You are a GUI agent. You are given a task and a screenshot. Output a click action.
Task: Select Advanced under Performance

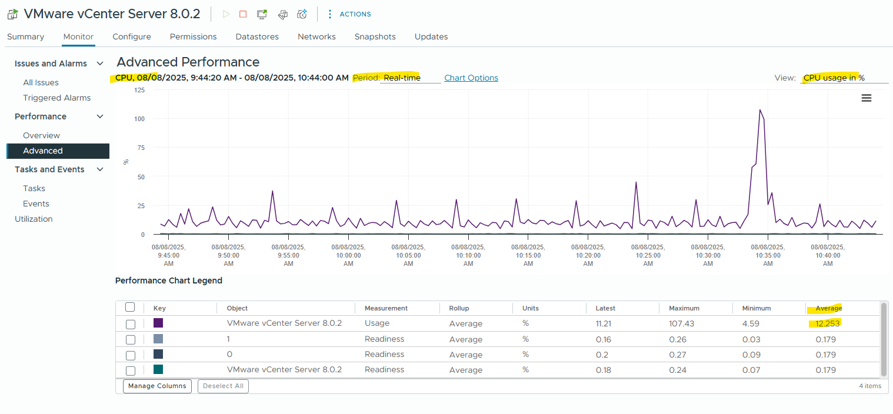click(x=58, y=151)
